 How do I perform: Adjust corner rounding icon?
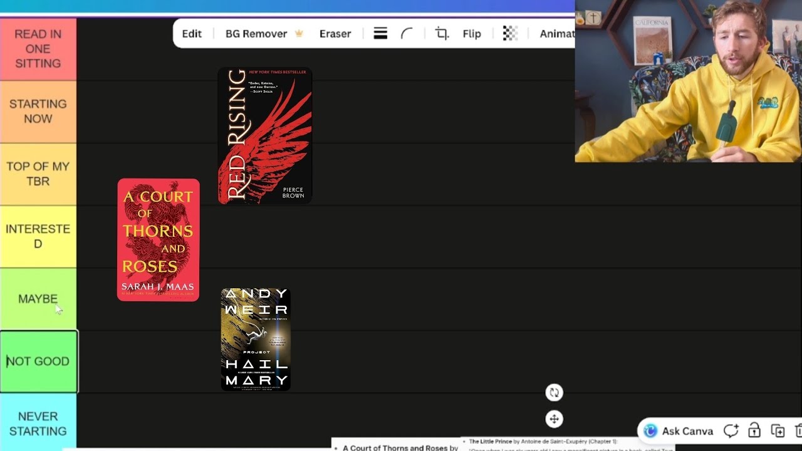407,34
